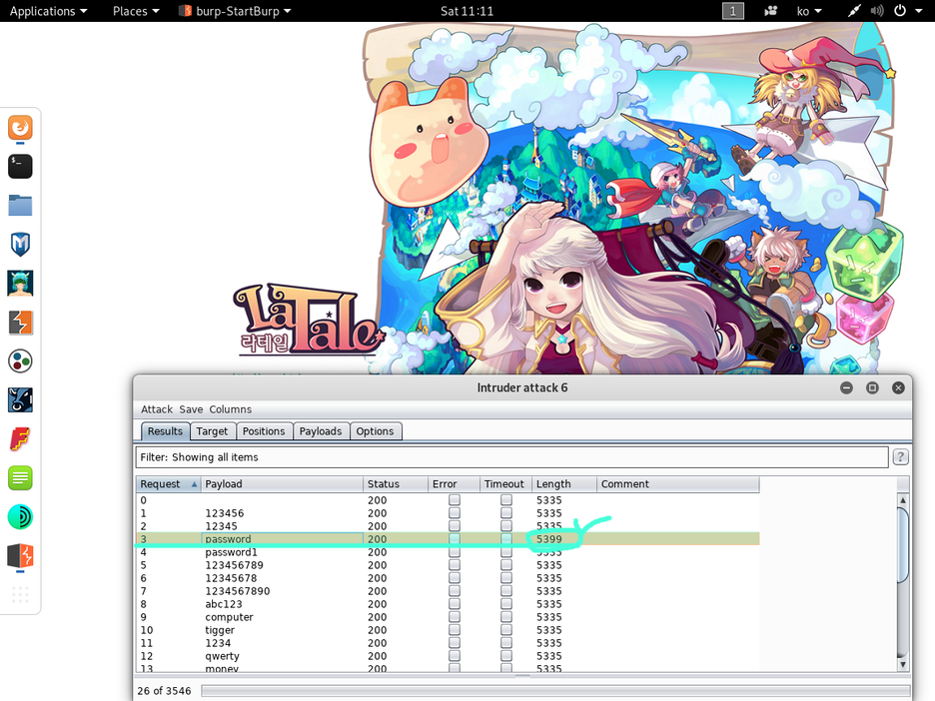Toggle Error checkbox for request 0
Viewport: 935px width, 701px height.
coord(455,500)
